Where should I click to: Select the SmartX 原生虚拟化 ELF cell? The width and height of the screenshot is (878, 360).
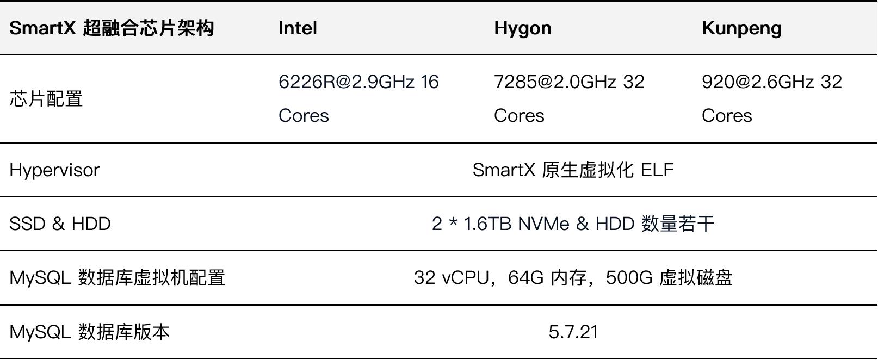(x=573, y=170)
